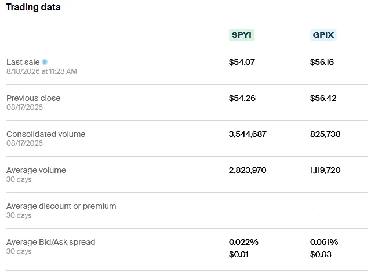Click the Previous close label
This screenshot has width=371, height=274.
coord(34,98)
